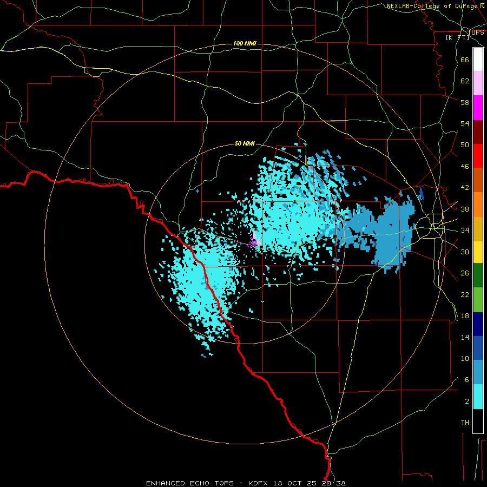Click the 100 NMI range ring label
The image size is (487, 487).
coord(245,43)
